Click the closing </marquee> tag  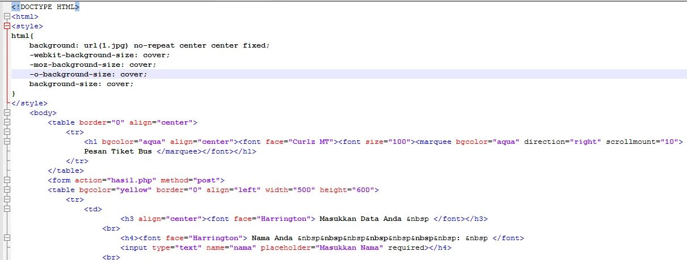click(179, 151)
